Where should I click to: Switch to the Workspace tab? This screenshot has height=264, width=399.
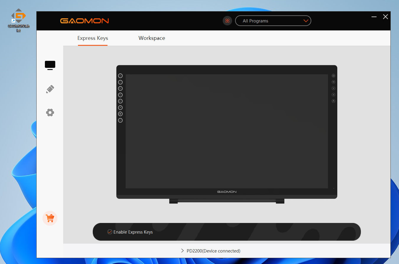pos(152,38)
